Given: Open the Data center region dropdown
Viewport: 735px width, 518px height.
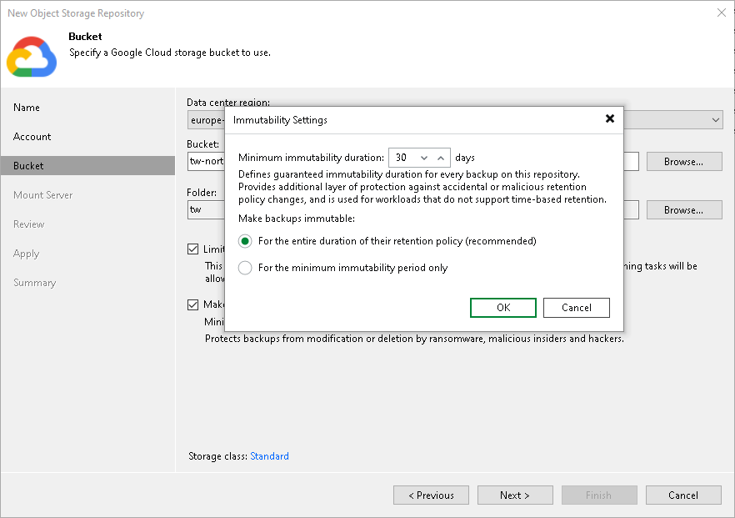Looking at the screenshot, I should (x=716, y=119).
